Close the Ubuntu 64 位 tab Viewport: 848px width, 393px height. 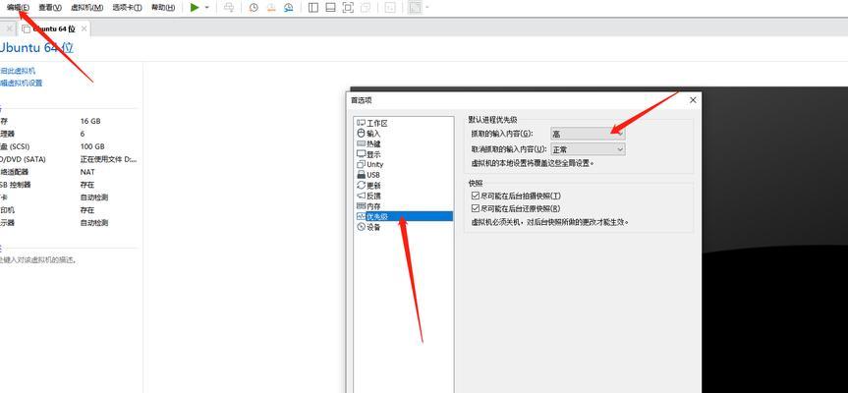click(83, 28)
